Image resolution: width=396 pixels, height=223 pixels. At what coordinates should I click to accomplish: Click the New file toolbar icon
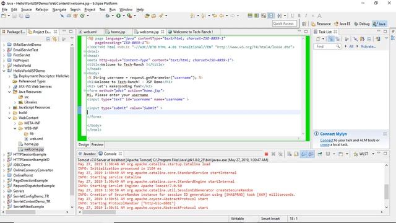coord(4,15)
